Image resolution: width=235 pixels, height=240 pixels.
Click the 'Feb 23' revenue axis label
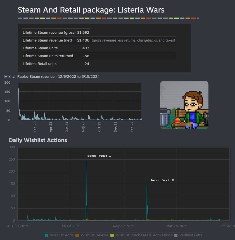point(35,127)
